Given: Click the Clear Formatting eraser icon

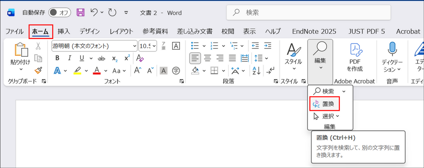Looking at the screenshot, I should click(140, 58).
